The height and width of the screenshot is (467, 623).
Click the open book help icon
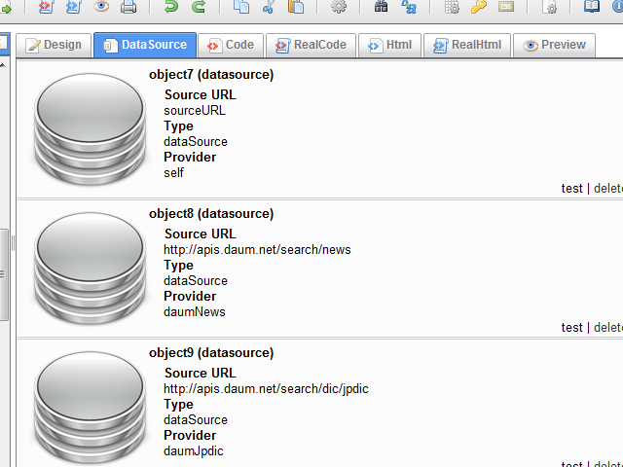(592, 8)
